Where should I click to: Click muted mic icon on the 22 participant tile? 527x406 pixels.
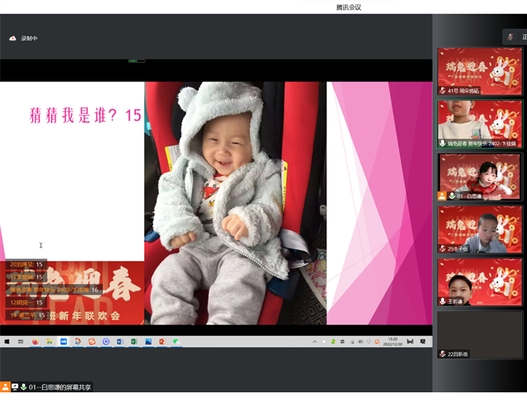tap(442, 354)
